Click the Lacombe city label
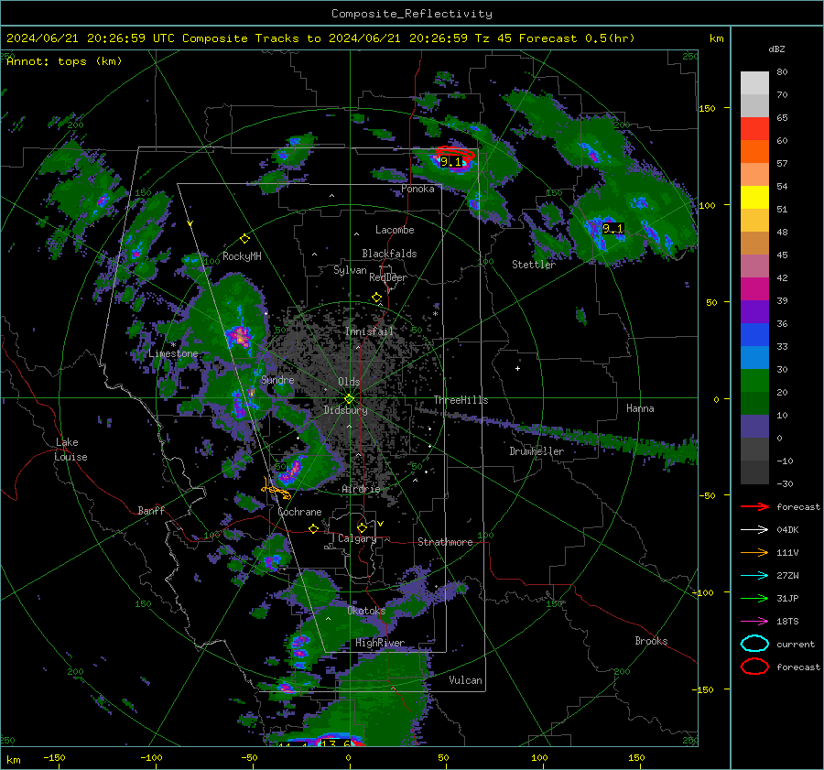Screen dimensions: 824x770 [x=395, y=230]
